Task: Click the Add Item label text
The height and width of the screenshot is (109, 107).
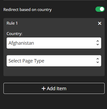Action: [x=57, y=89]
